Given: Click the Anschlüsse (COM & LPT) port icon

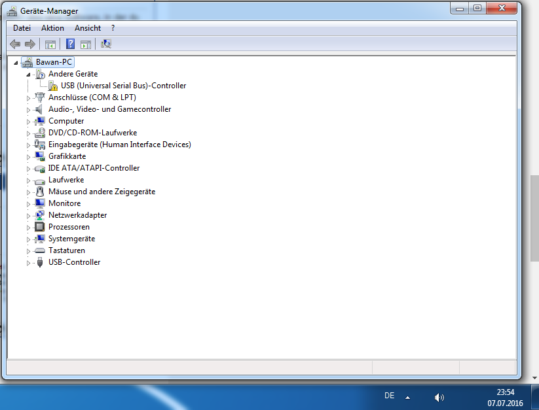Looking at the screenshot, I should click(x=40, y=97).
